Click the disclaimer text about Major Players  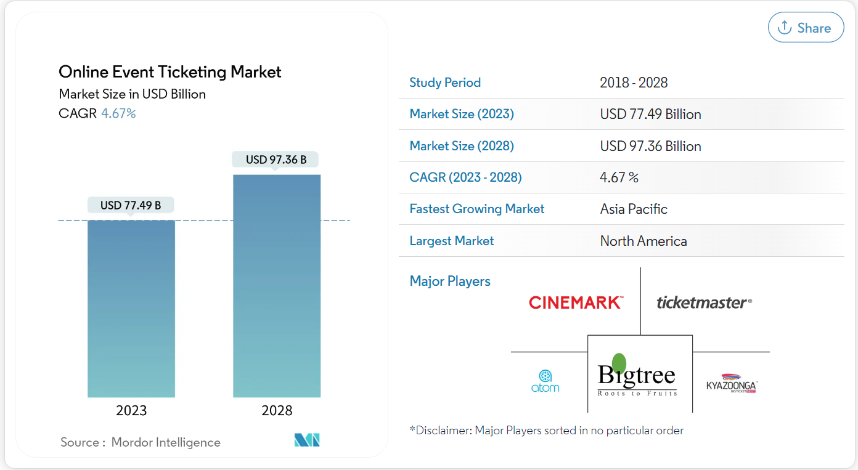click(x=547, y=430)
